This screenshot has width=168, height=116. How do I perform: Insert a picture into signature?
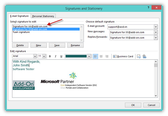coord(139,56)
